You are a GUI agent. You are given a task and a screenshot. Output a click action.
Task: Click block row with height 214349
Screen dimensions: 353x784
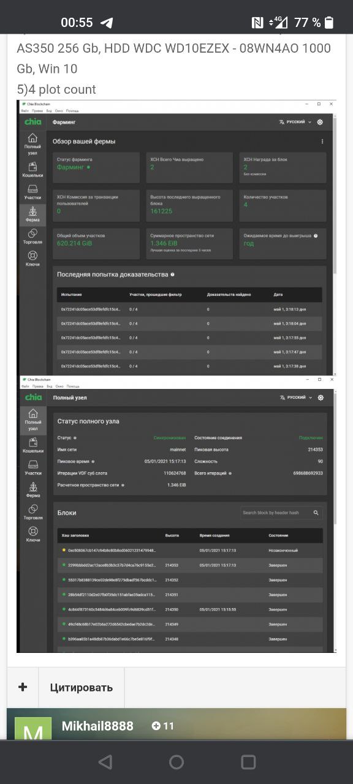coord(190,624)
